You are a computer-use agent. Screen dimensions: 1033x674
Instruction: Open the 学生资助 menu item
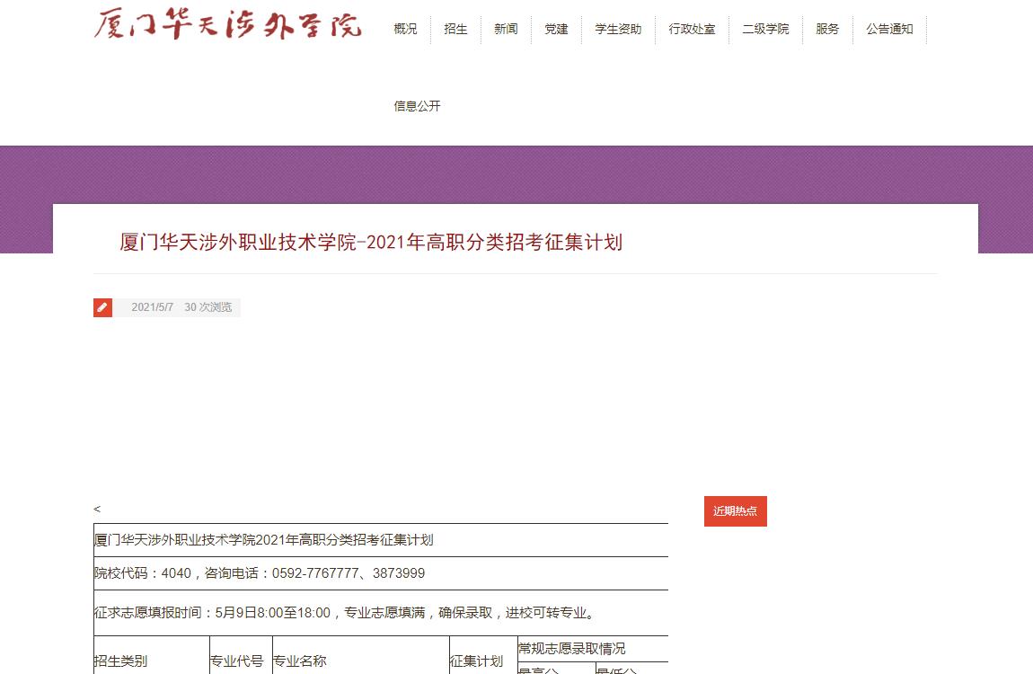click(x=618, y=29)
